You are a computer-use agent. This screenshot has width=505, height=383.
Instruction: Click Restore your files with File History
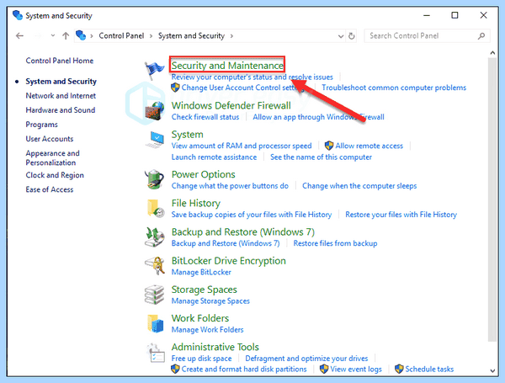pyautogui.click(x=401, y=215)
